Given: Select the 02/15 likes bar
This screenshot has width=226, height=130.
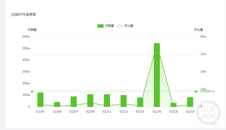Looking at the screenshot, I should click(x=140, y=102).
